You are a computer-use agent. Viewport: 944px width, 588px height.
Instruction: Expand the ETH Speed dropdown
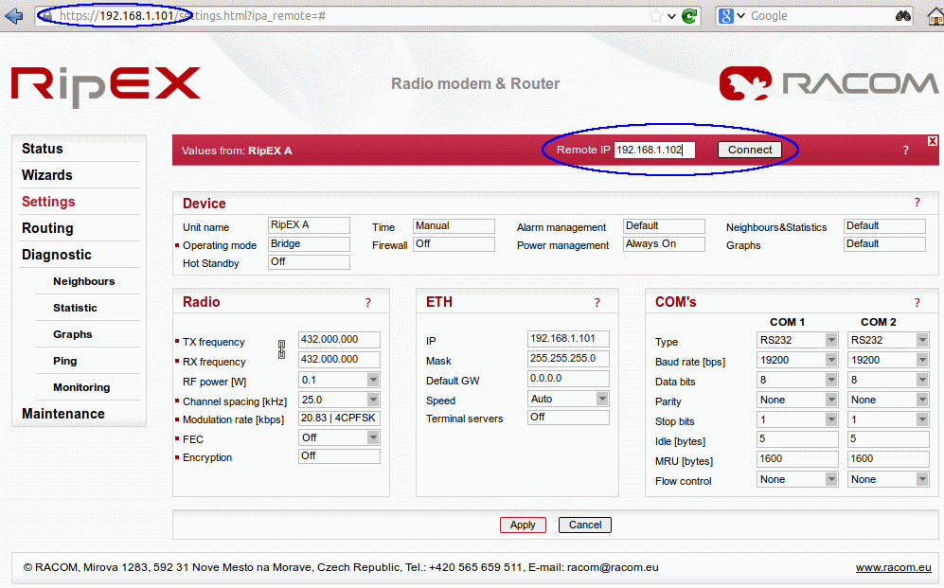pos(602,399)
